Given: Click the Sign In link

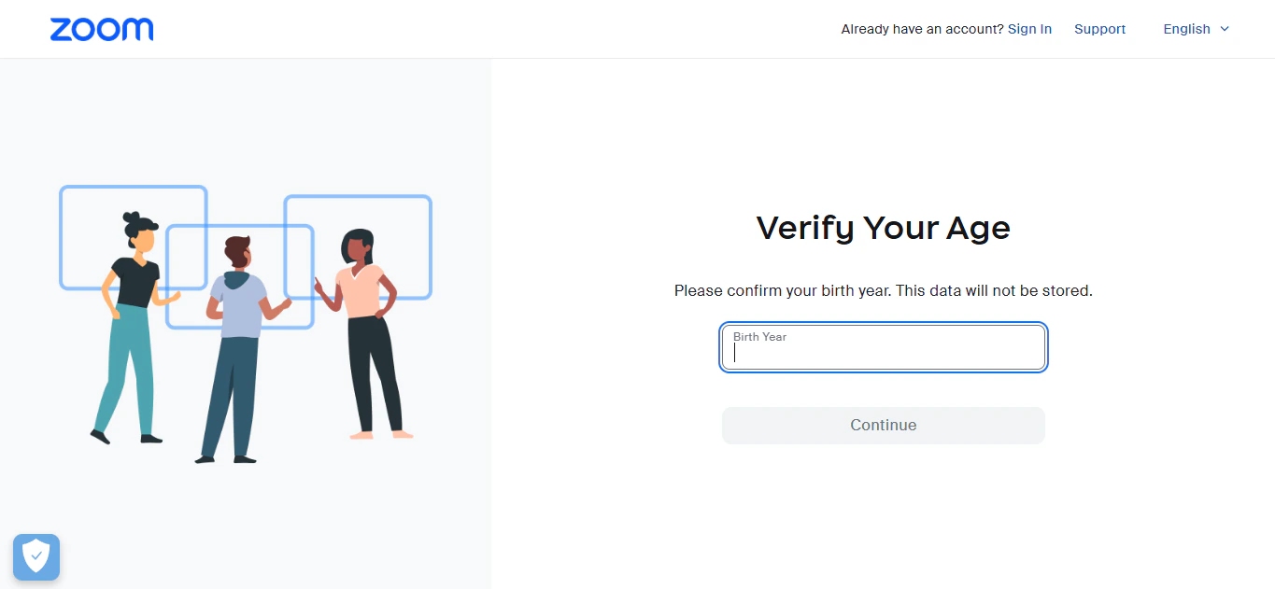Looking at the screenshot, I should coord(1029,29).
